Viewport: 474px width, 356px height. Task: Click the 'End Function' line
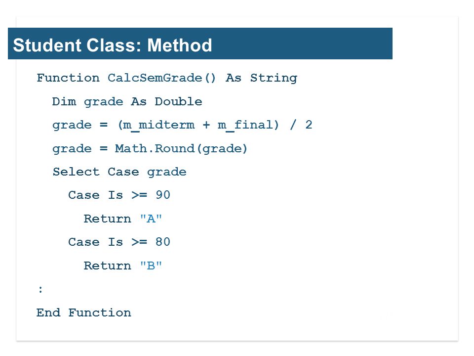(x=84, y=312)
